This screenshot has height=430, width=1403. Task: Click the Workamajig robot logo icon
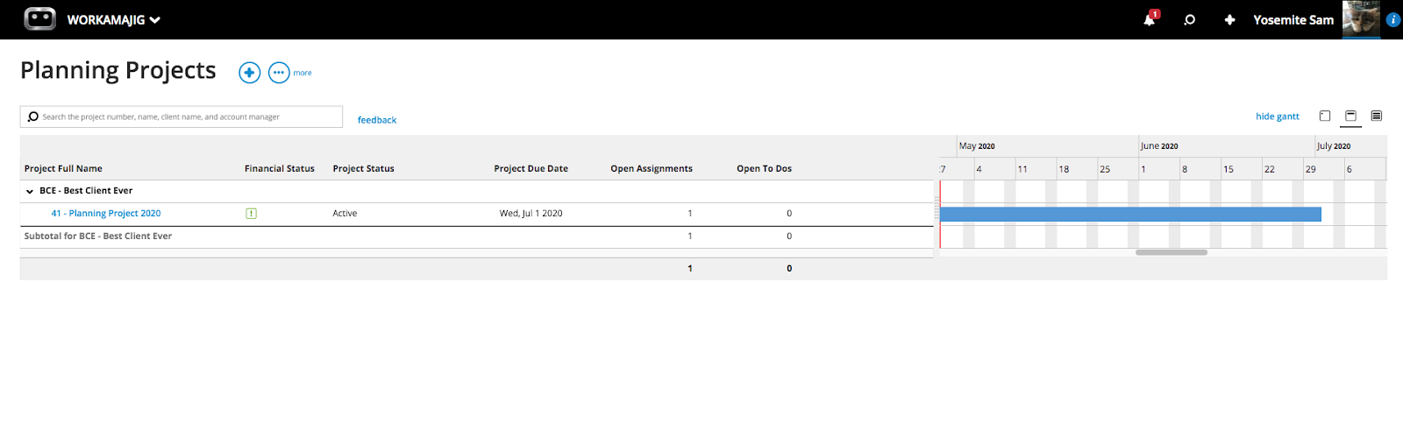(39, 18)
